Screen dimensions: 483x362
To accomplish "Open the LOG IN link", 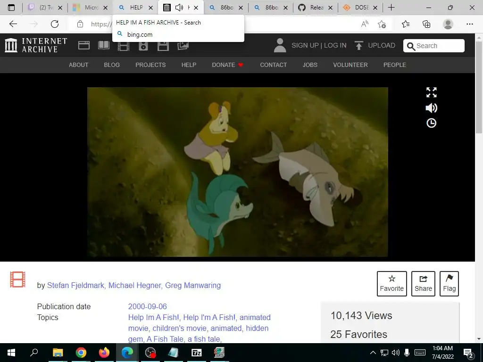I will [335, 45].
